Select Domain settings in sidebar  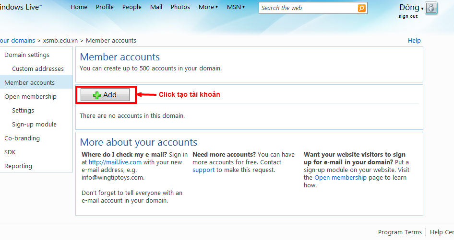pyautogui.click(x=27, y=55)
